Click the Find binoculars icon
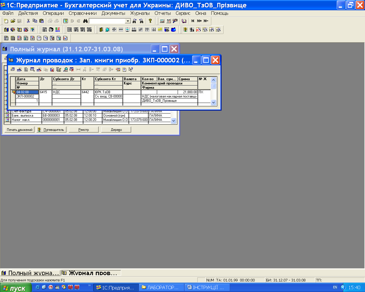 (85, 21)
